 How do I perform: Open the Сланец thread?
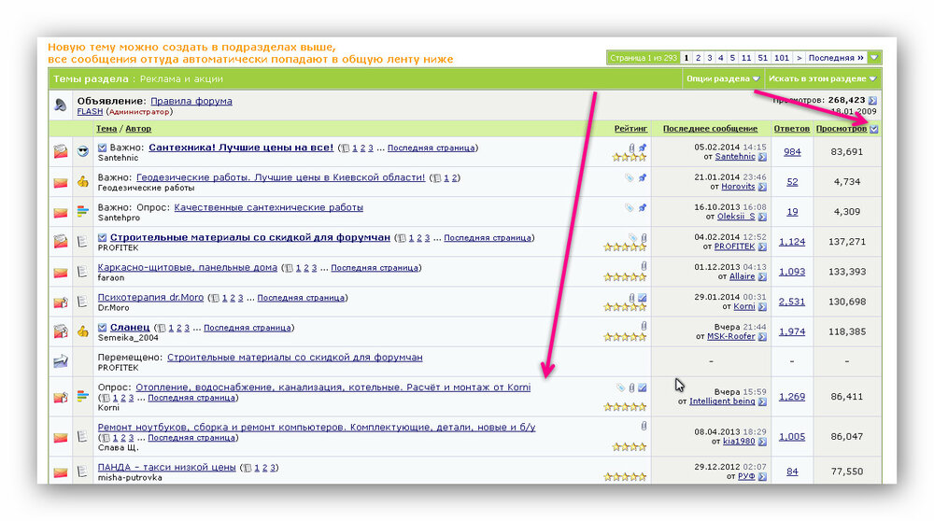click(x=130, y=327)
